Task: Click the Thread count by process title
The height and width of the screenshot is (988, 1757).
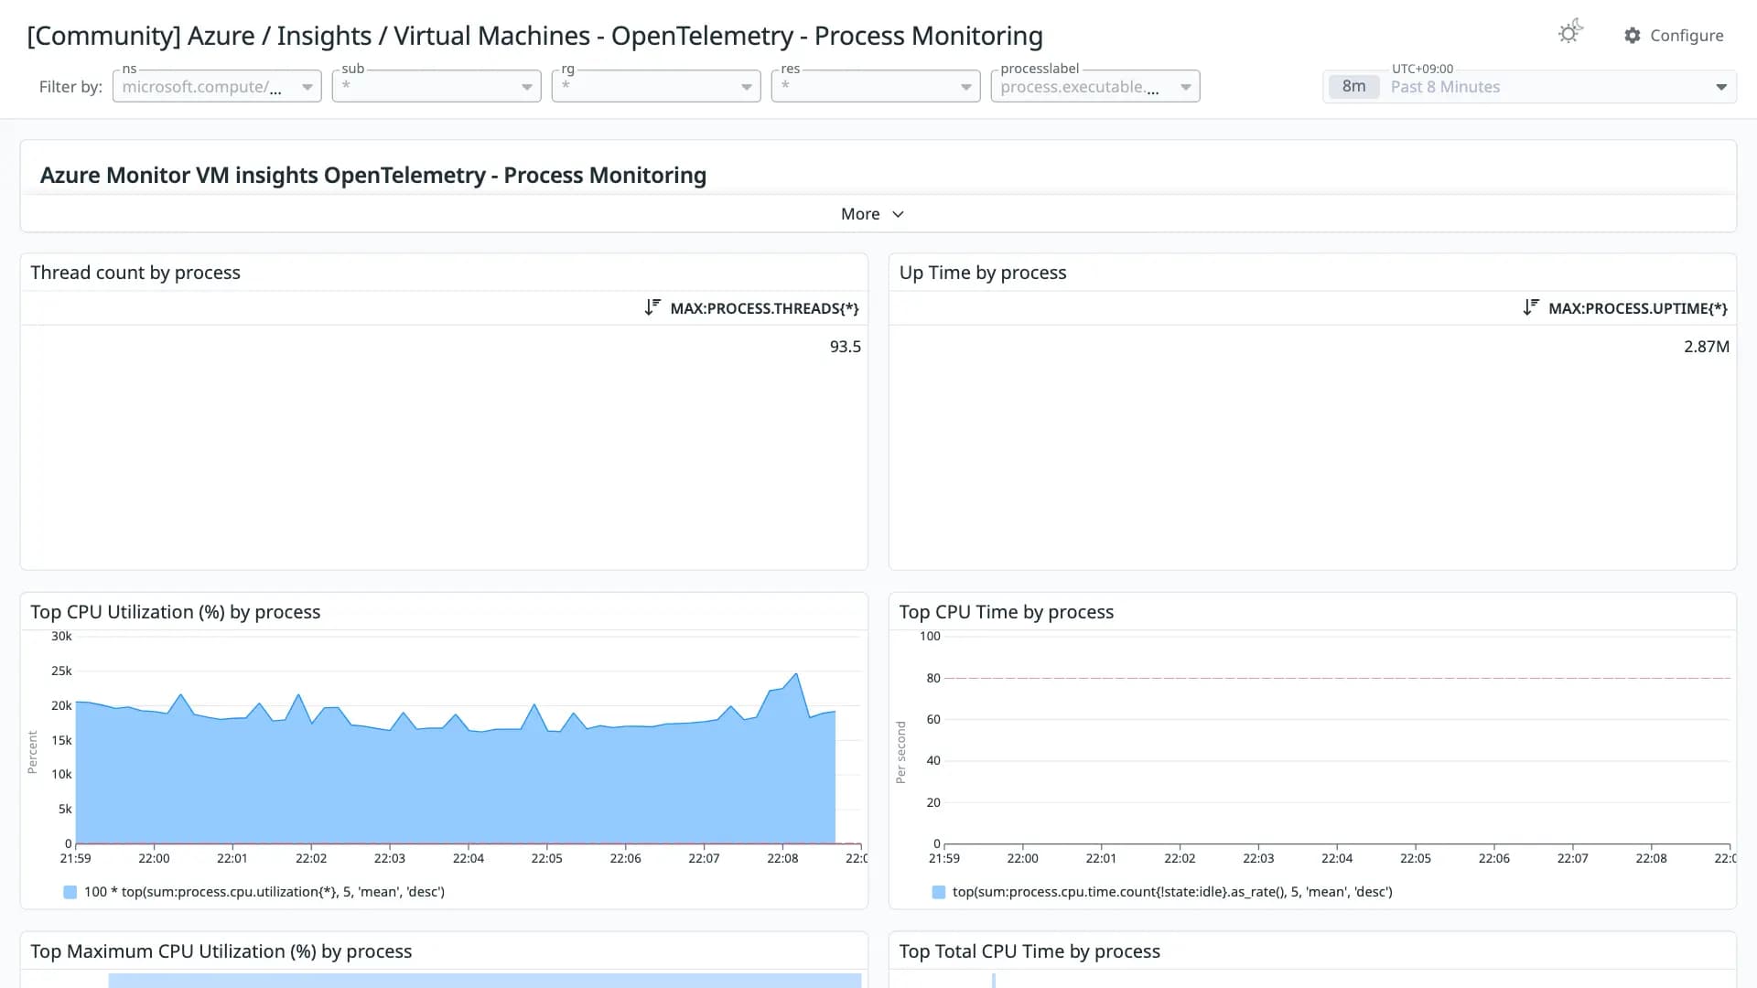Action: pos(135,273)
